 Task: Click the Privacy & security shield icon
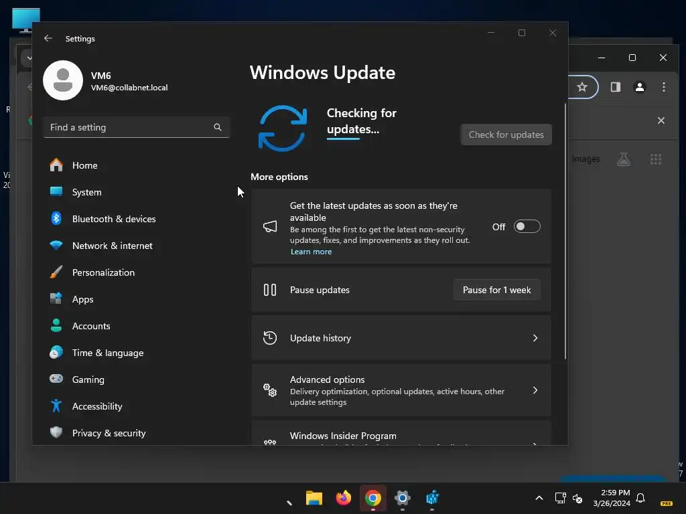(56, 433)
